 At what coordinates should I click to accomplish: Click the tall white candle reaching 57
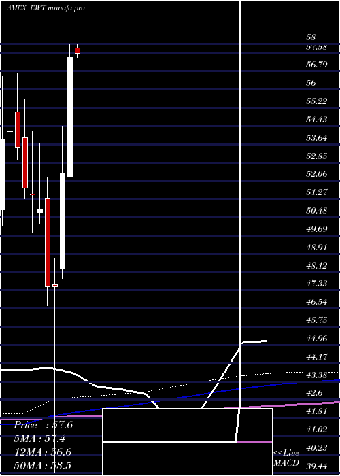click(x=70, y=117)
